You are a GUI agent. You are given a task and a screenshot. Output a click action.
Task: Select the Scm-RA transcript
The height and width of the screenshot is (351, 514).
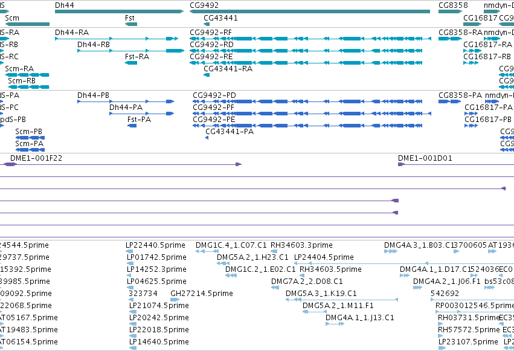(27, 76)
